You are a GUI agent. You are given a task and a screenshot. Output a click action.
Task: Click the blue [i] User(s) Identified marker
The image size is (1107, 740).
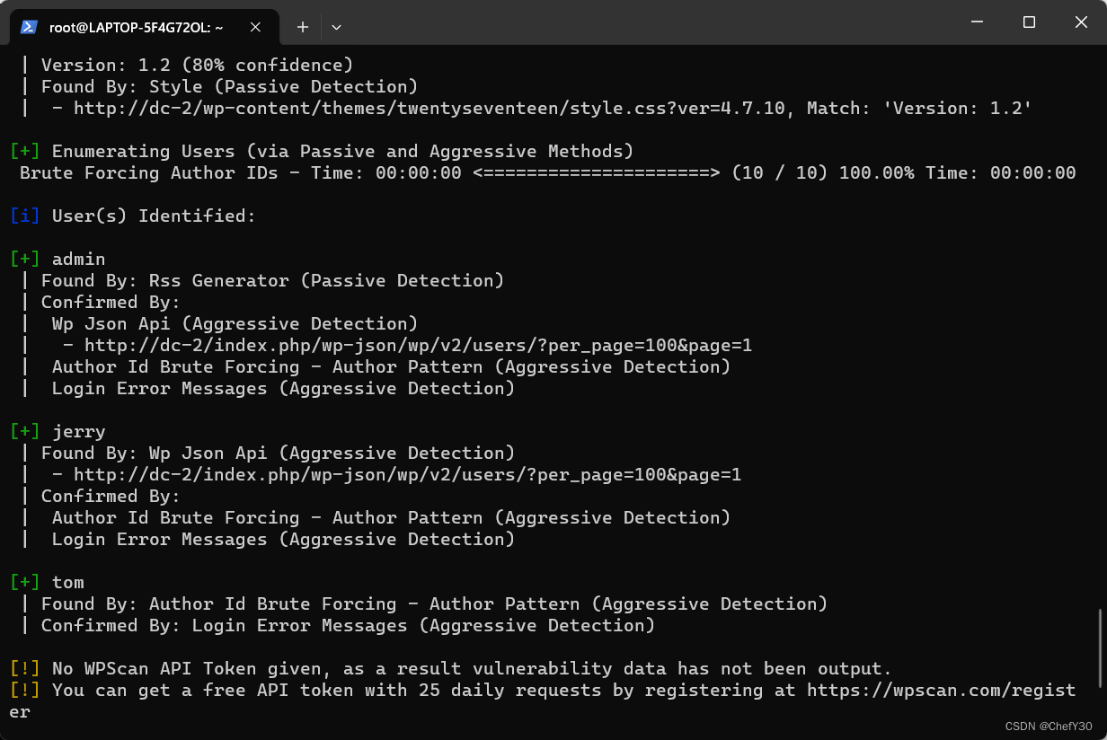25,216
